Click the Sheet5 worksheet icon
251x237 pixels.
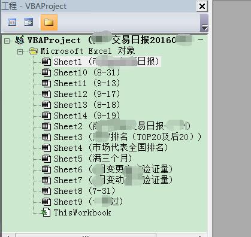pyautogui.click(x=46, y=159)
